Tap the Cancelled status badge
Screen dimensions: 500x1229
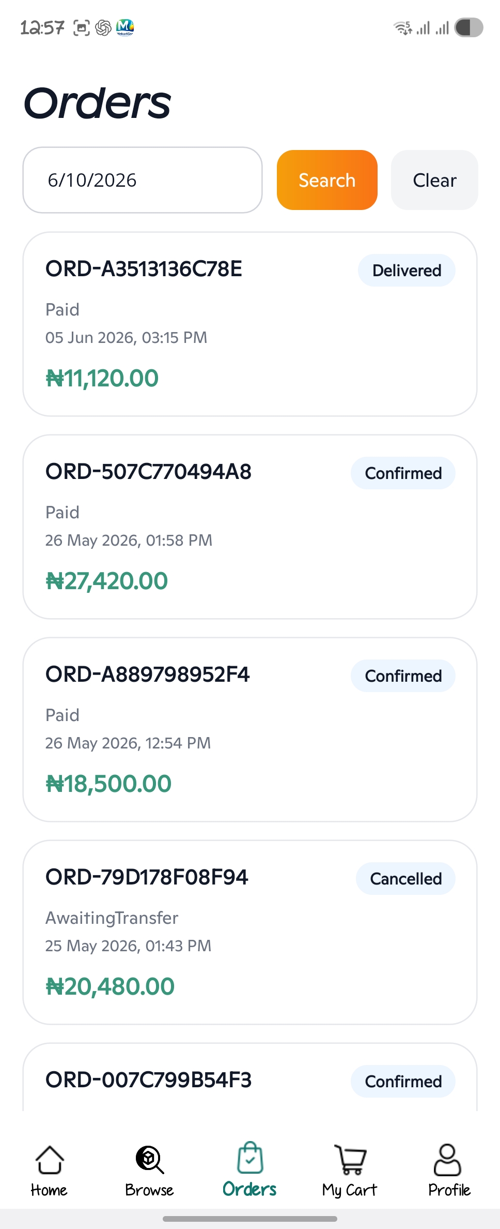tap(405, 878)
